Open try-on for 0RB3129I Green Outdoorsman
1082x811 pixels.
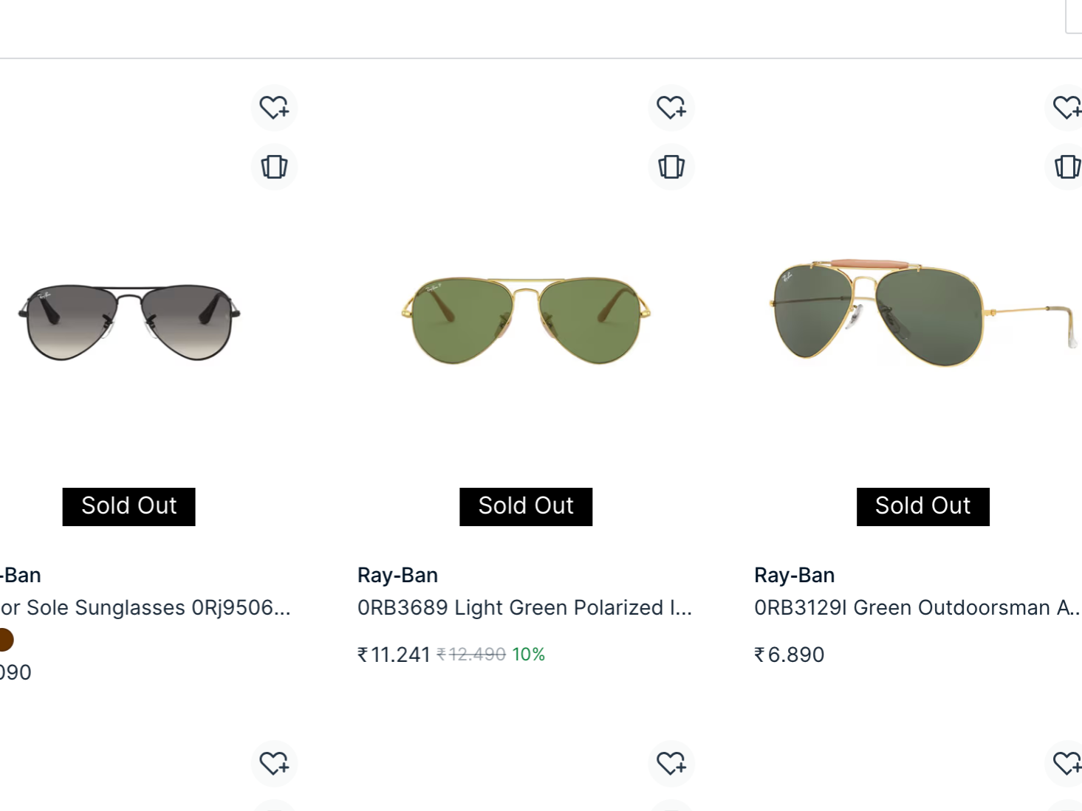point(1066,167)
